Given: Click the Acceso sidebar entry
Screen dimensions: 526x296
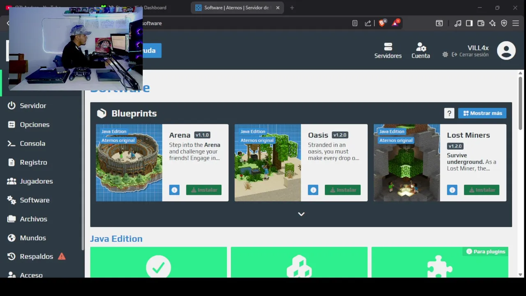Looking at the screenshot, I should [31, 275].
